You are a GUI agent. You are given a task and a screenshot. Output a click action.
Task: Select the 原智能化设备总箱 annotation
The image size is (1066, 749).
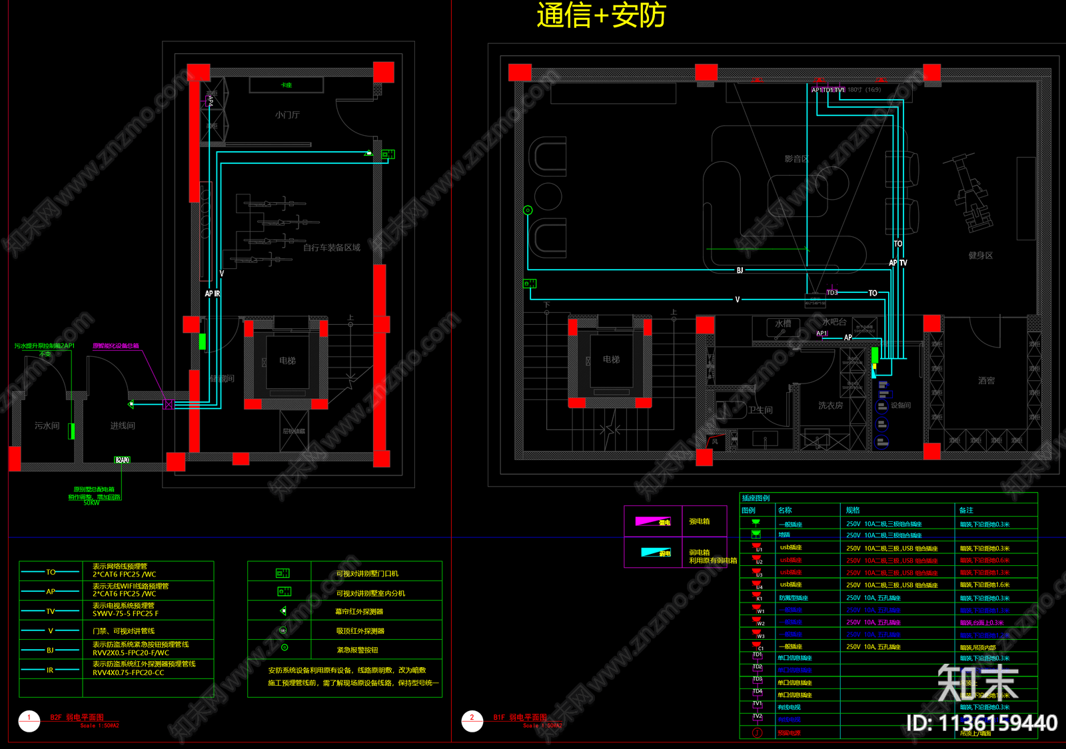(x=116, y=346)
